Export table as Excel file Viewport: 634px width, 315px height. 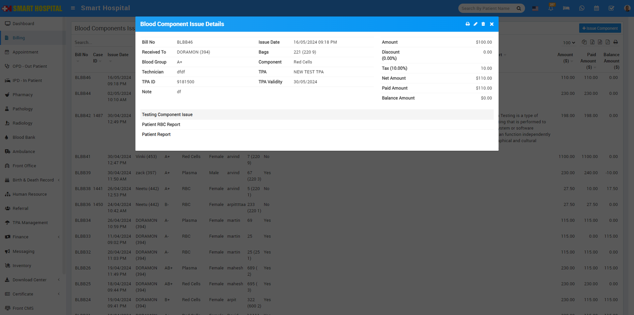coord(592,42)
